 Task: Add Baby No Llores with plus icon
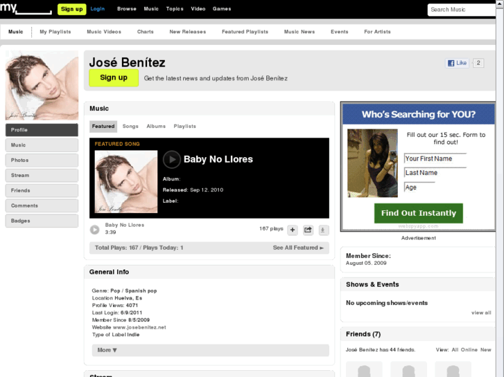pos(293,230)
